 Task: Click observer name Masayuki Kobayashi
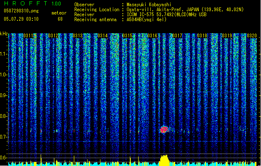point(149,5)
